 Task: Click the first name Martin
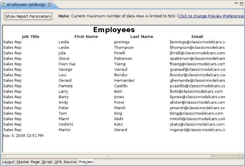click(64, 130)
